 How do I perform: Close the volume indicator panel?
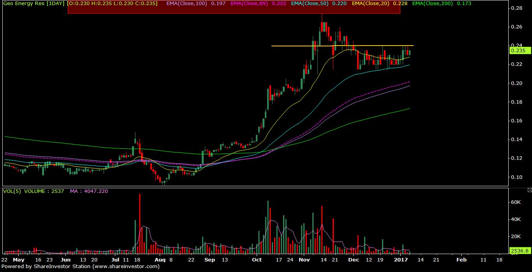click(529, 190)
